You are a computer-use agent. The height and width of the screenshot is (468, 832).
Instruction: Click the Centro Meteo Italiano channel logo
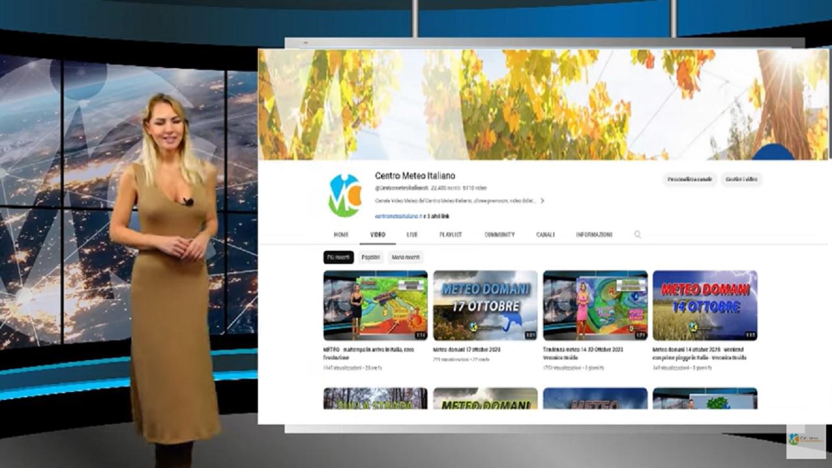click(x=344, y=196)
